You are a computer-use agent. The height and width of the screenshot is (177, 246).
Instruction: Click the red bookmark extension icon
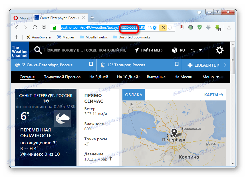click(182, 27)
